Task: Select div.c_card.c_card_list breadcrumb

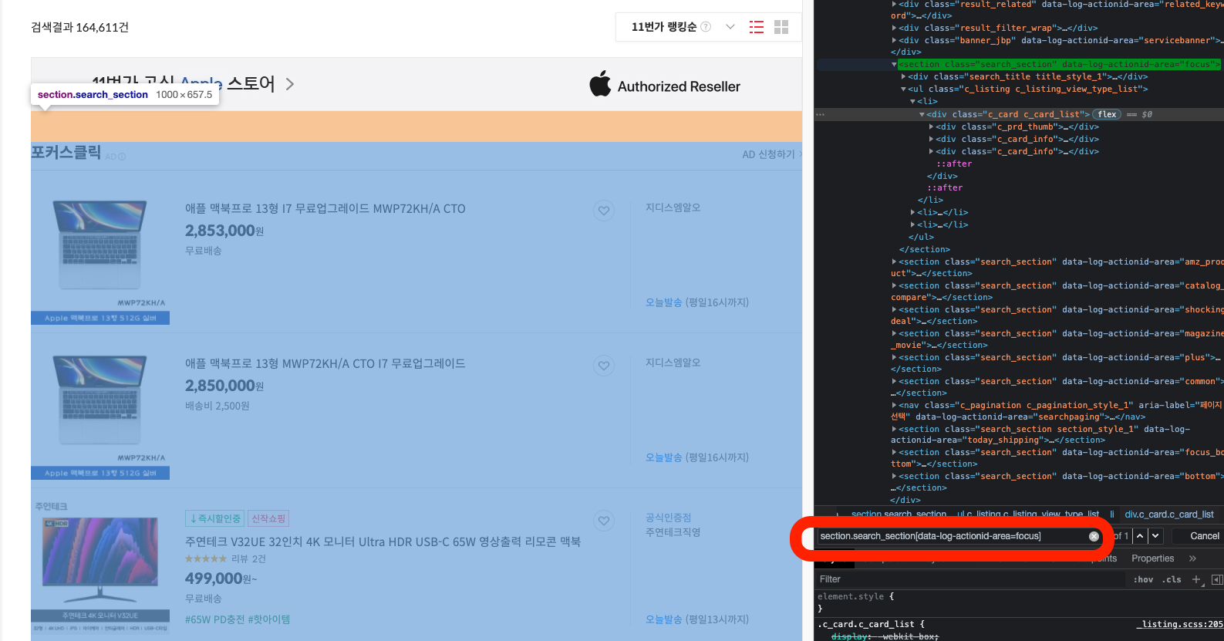Action: click(1169, 514)
